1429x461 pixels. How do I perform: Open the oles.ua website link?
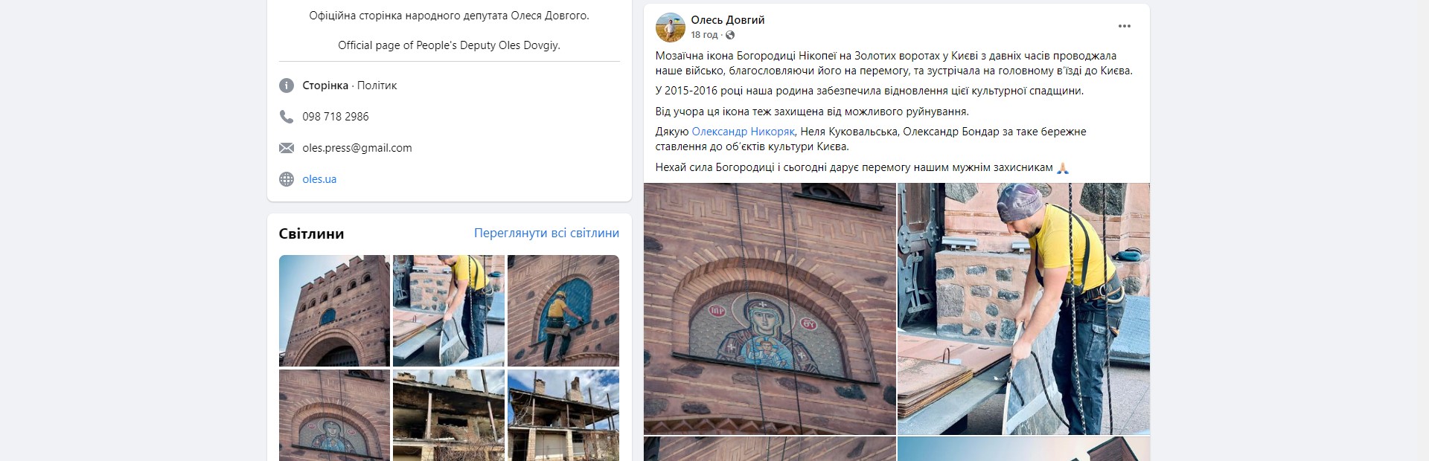[319, 179]
